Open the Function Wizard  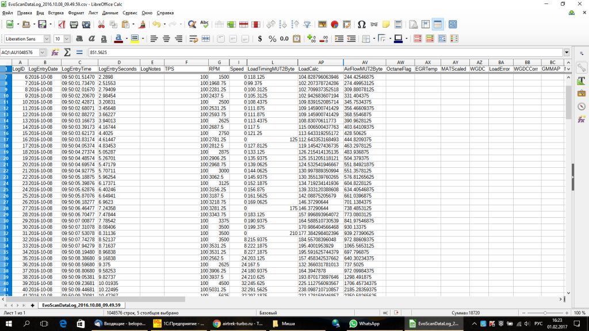[x=55, y=52]
